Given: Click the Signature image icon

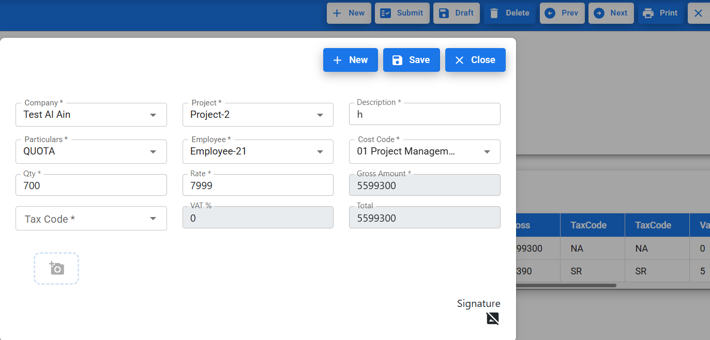Looking at the screenshot, I should pos(492,318).
